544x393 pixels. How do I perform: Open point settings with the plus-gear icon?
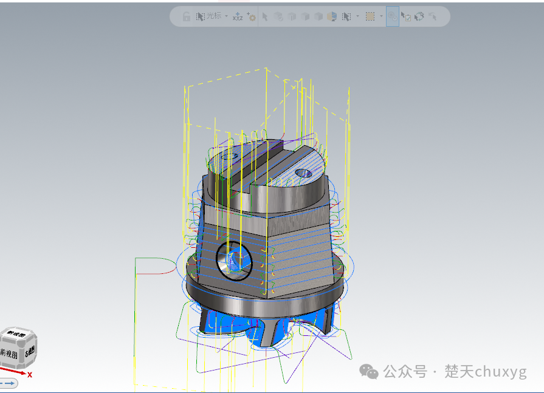(x=252, y=16)
